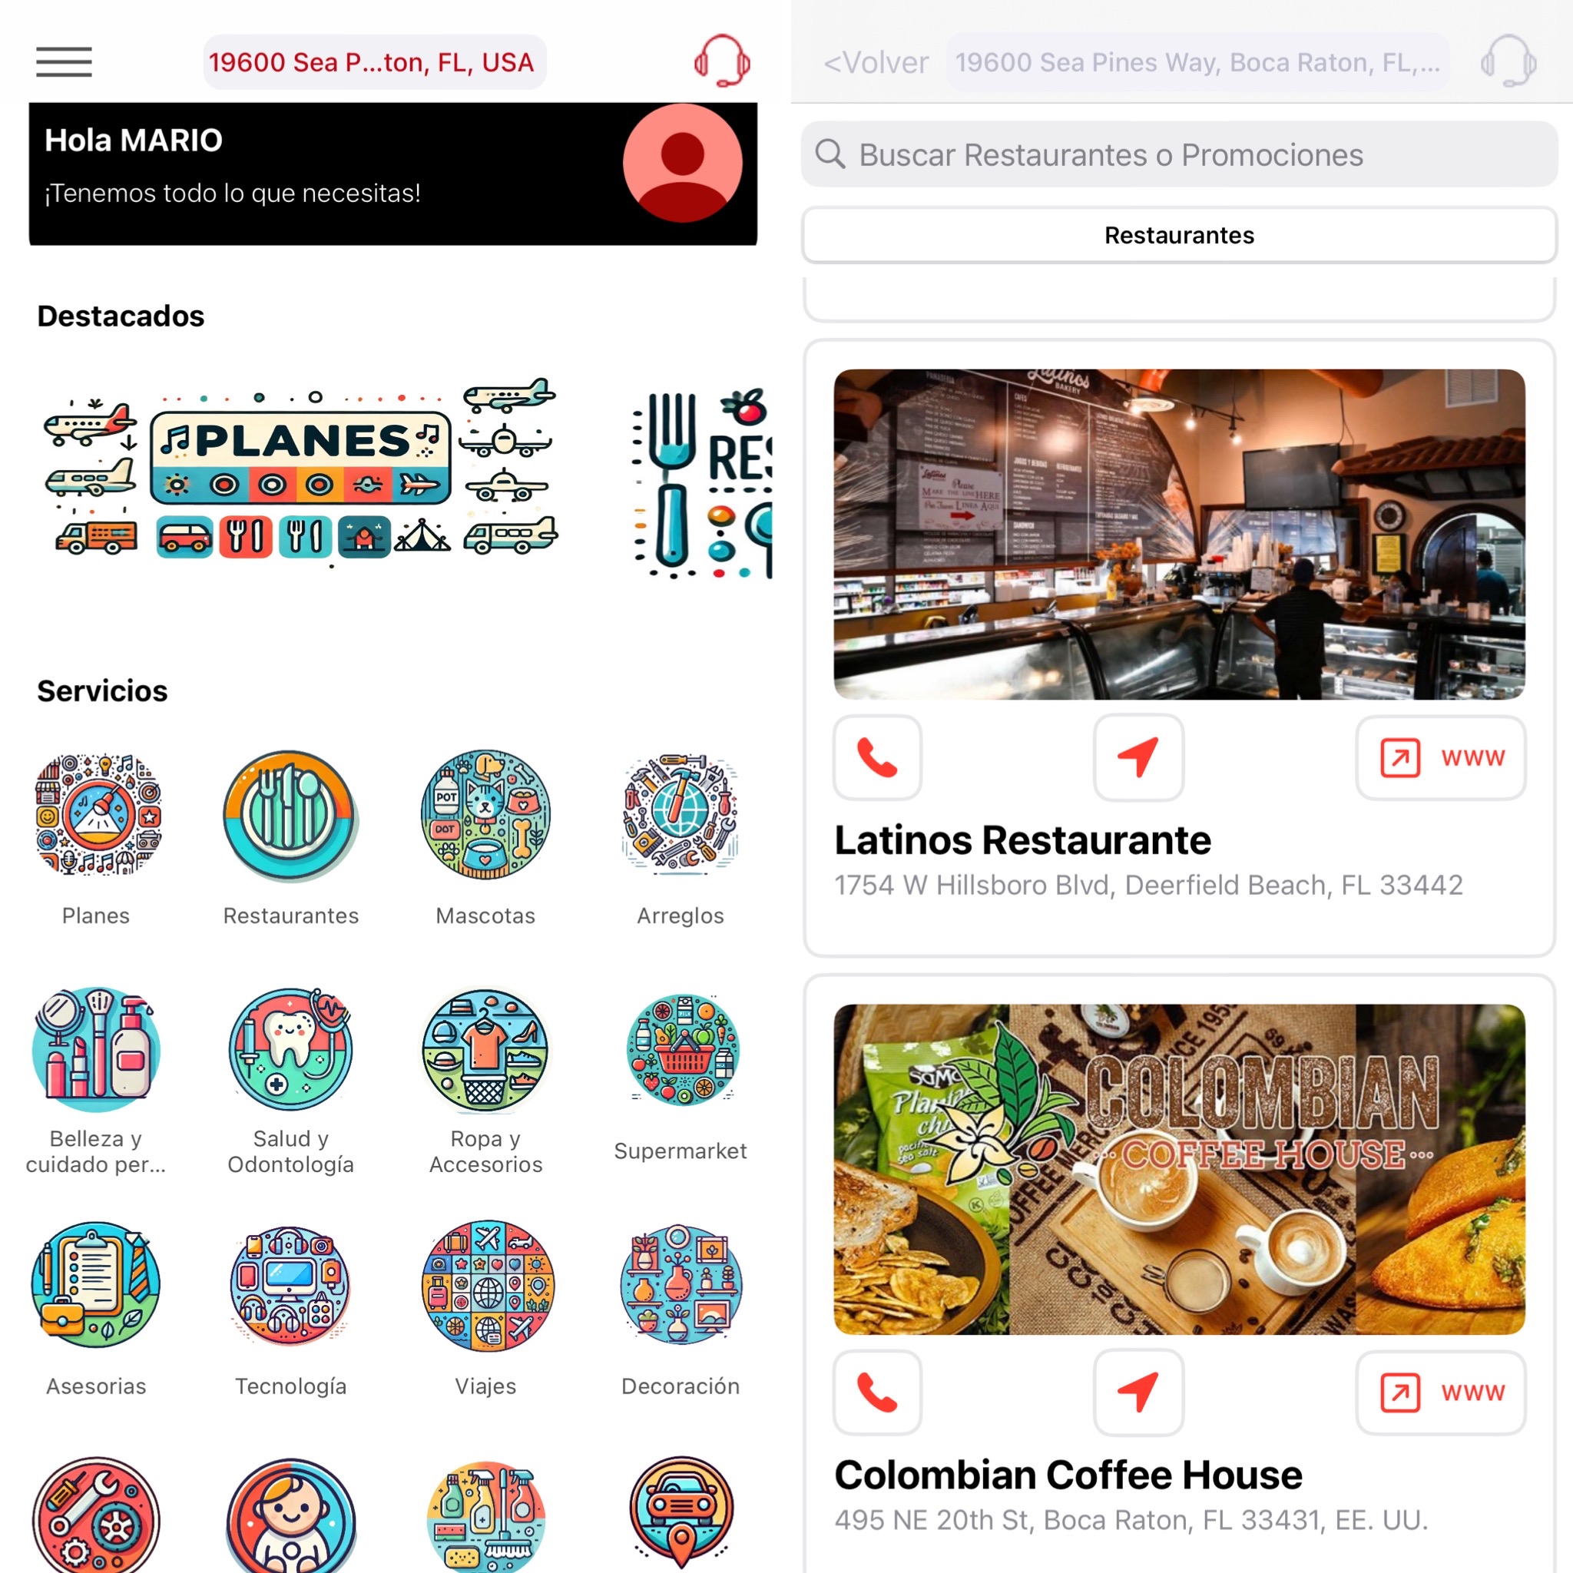Select the Arreglos service icon
Screen dimensions: 1573x1573
[681, 815]
